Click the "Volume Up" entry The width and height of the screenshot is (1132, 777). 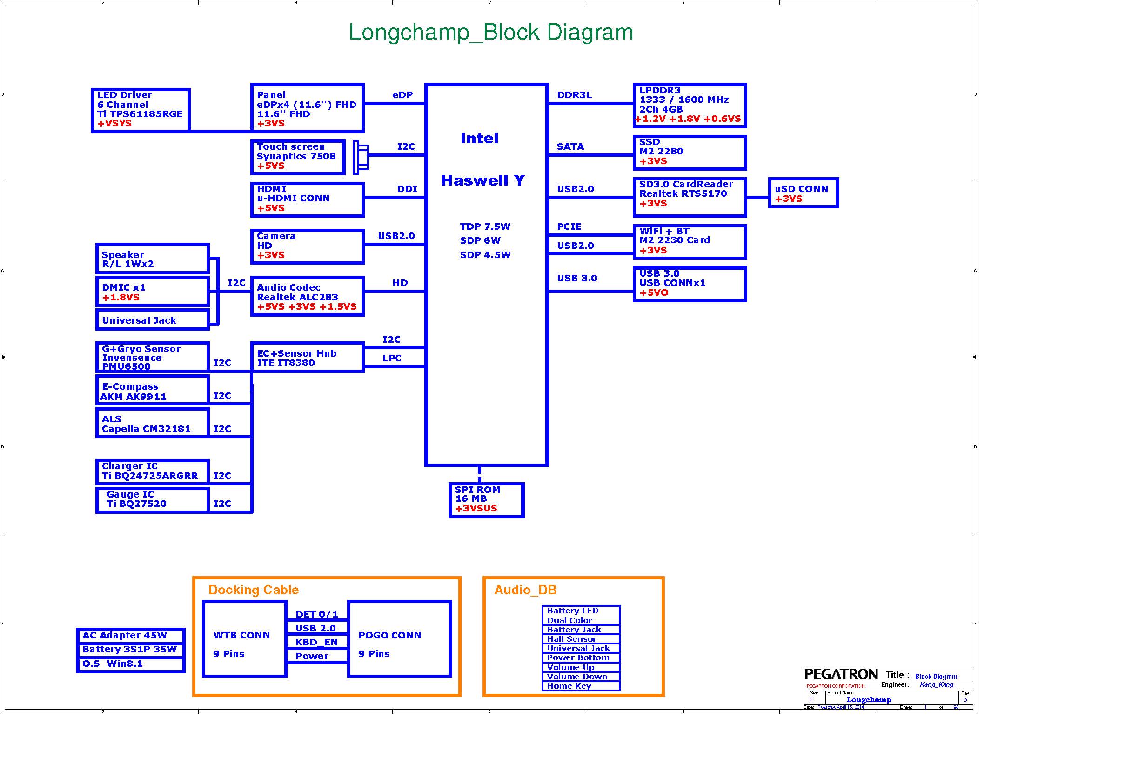[581, 667]
